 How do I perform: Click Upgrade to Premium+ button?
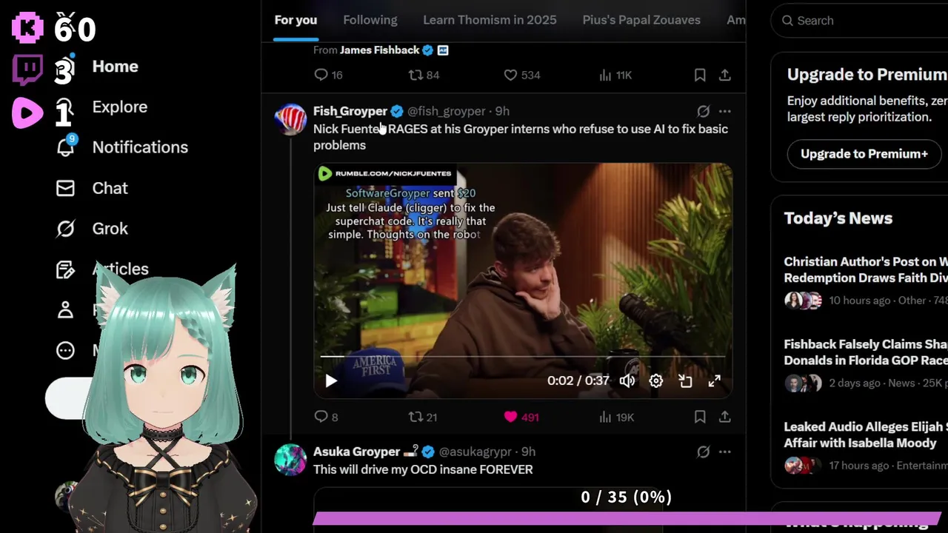pyautogui.click(x=864, y=154)
